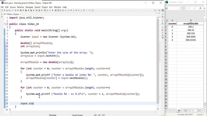Viewport: 207px width, 116px height.
Task: Click the Eclipse search magnifier icon
Action: 155,10
